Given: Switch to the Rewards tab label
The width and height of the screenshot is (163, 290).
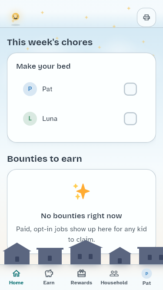Looking at the screenshot, I should 81,283.
